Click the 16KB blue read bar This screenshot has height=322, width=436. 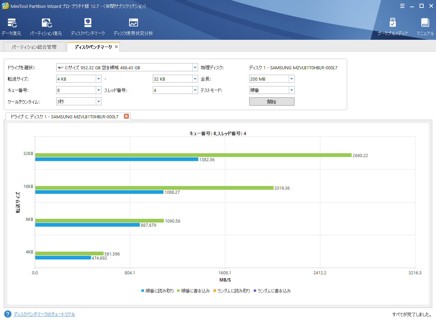pos(99,192)
